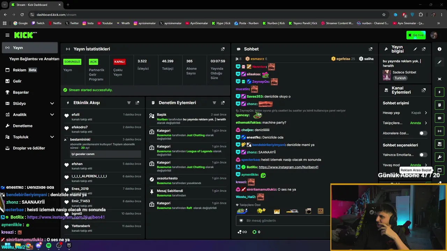Image resolution: width=447 pixels, height=251 pixels.
Task: Filter the Denetim Eylemleri list
Action: [x=214, y=103]
